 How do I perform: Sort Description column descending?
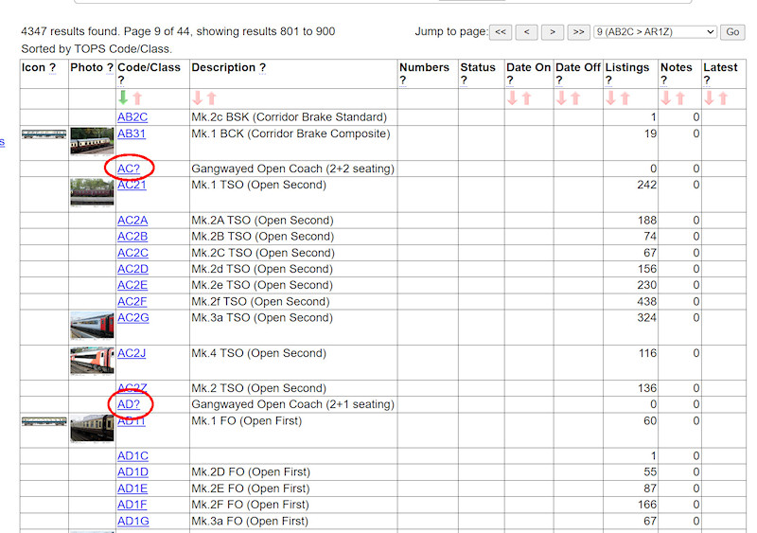198,98
